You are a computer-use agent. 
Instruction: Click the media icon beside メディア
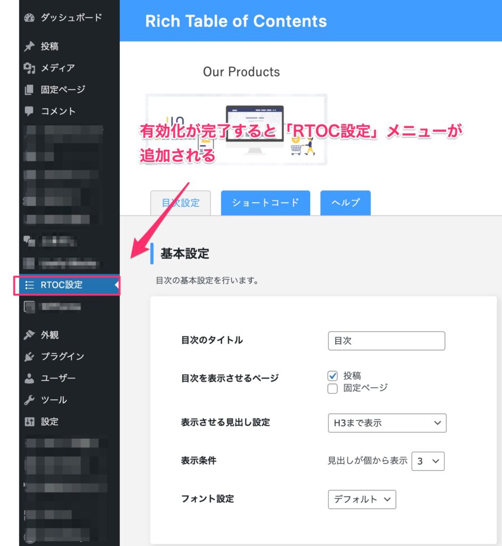tap(29, 68)
